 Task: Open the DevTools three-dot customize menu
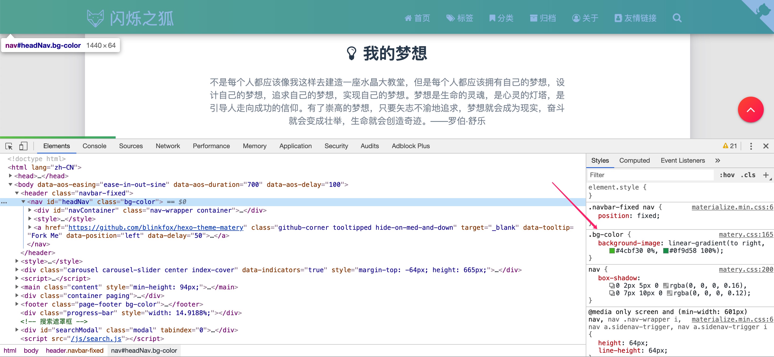pyautogui.click(x=751, y=146)
